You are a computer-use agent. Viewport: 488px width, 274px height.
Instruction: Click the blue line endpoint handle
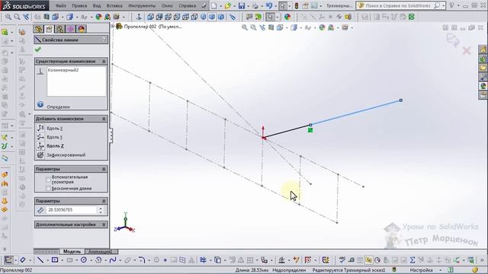tap(401, 100)
